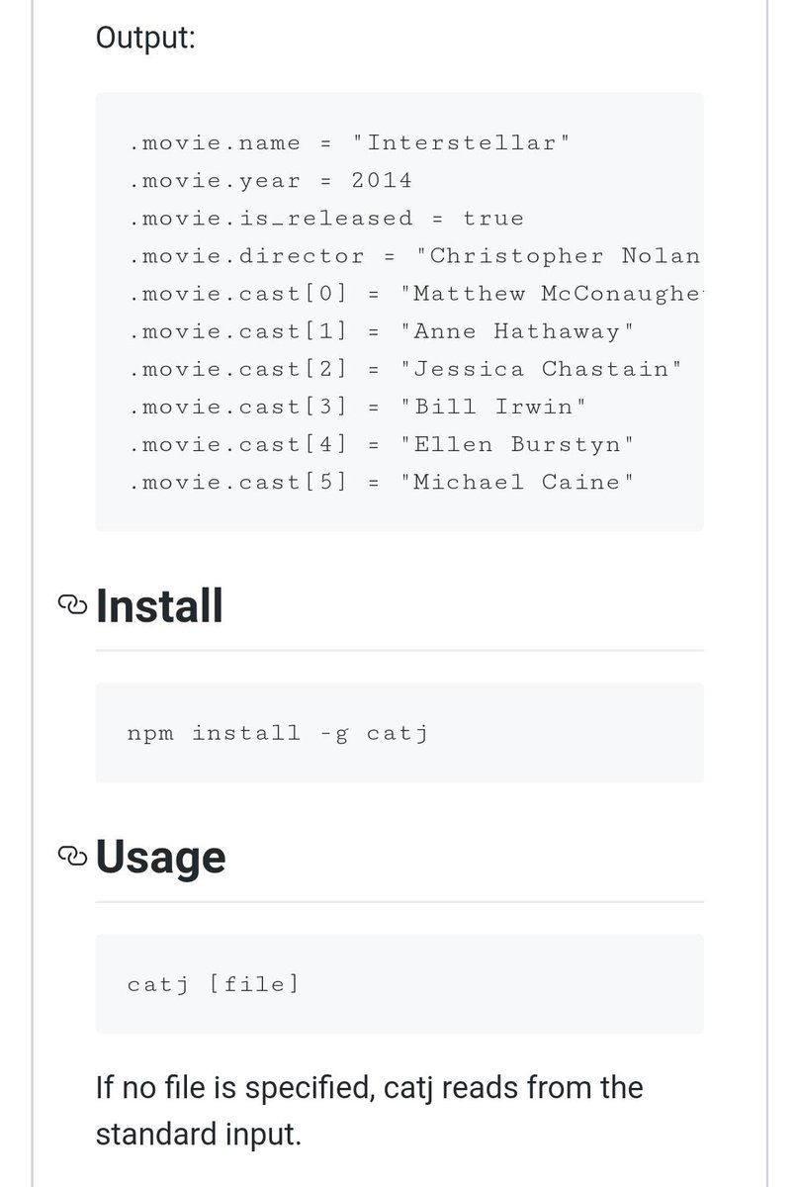
Task: Open the Install section heading
Action: click(x=159, y=605)
